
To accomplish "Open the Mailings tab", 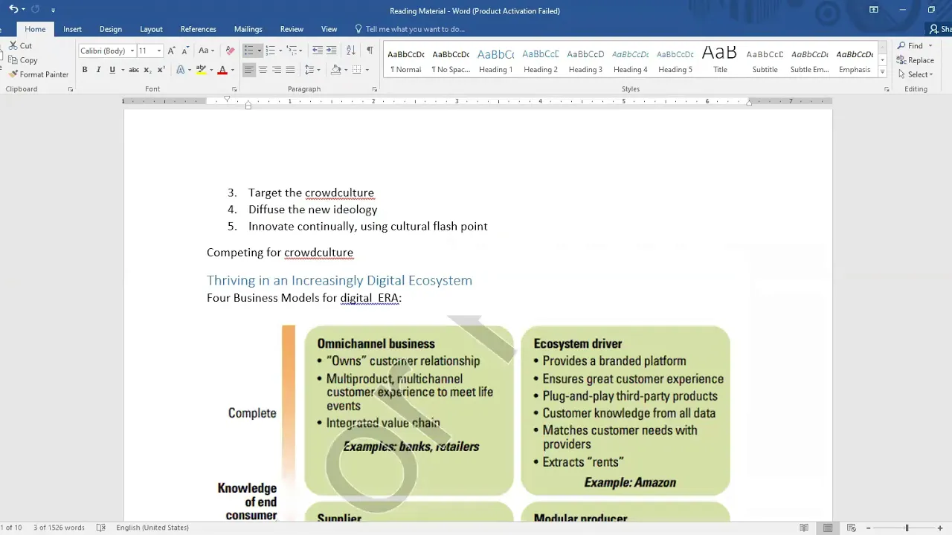I will coord(248,29).
